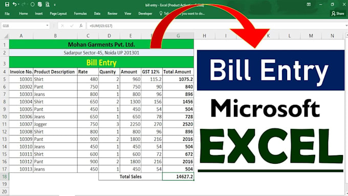Click the 'Mohan Garments Pvt. Ltd.' title cell

(x=101, y=45)
